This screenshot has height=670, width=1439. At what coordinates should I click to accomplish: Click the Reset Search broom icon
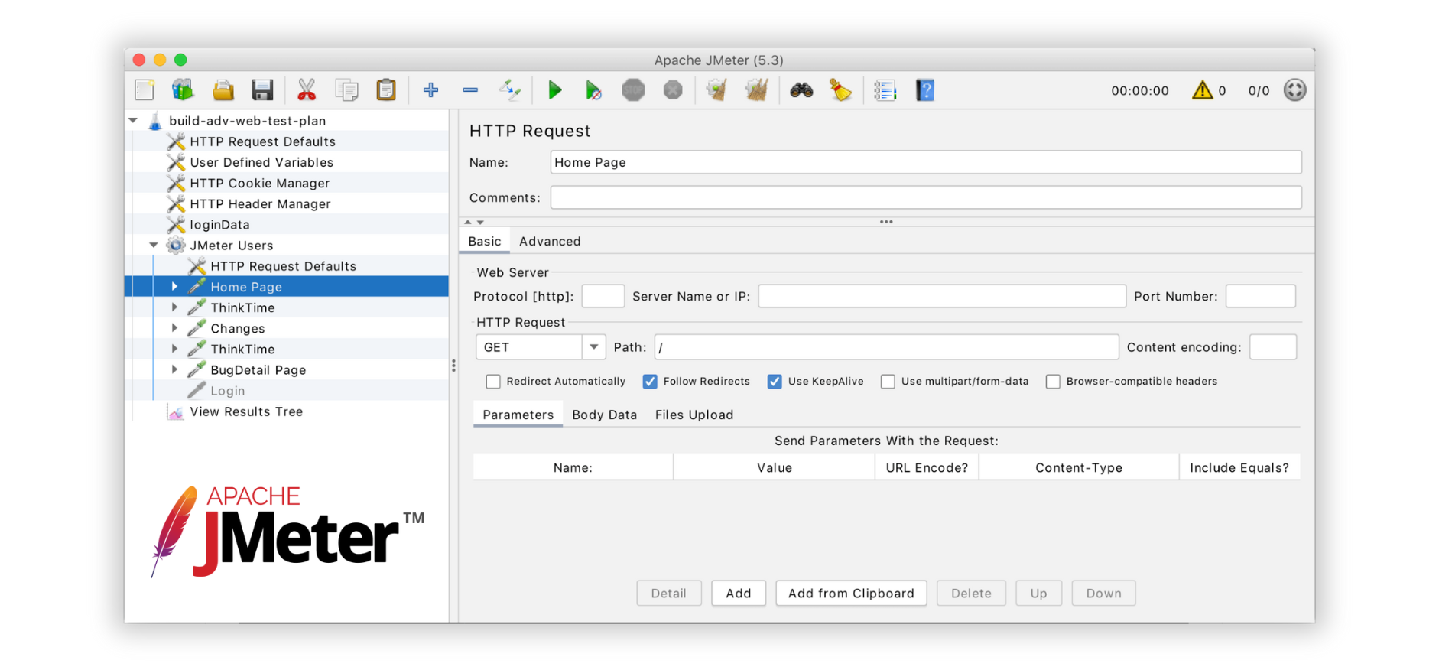[840, 90]
